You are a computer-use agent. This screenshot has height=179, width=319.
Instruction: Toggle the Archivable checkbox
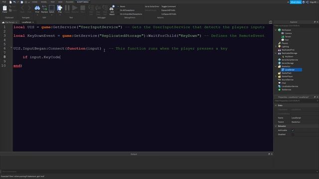293,130
